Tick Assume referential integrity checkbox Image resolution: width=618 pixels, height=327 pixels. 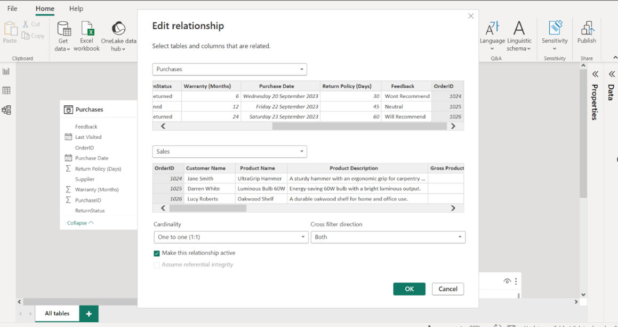(x=157, y=265)
